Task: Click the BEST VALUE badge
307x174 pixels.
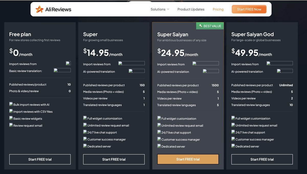Action: click(210, 26)
